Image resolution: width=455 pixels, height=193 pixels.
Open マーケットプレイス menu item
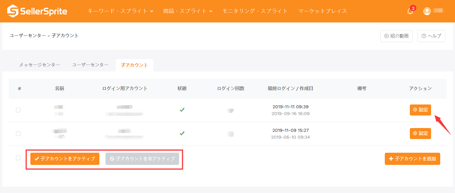point(323,11)
